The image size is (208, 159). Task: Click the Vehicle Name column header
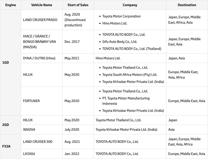point(41,5)
